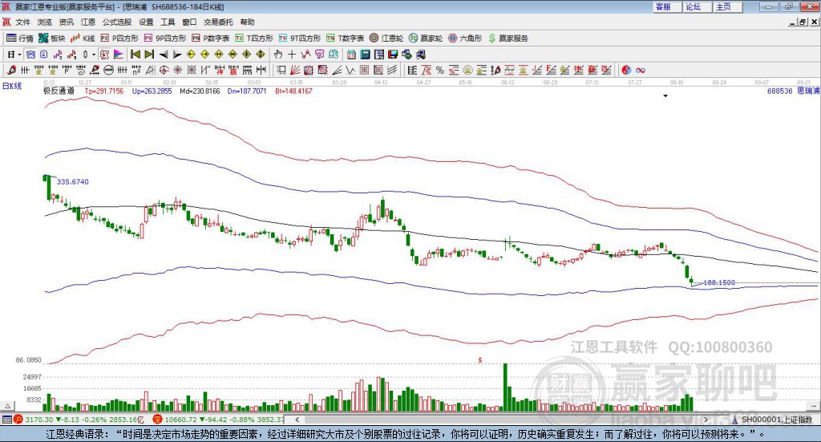Viewport: 821px width, 442px height.
Task: Open the 赢家轮 wheel tool
Action: point(425,39)
